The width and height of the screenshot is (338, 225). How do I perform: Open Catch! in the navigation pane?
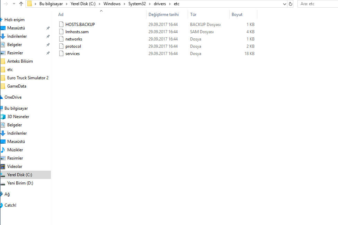[x=10, y=205]
